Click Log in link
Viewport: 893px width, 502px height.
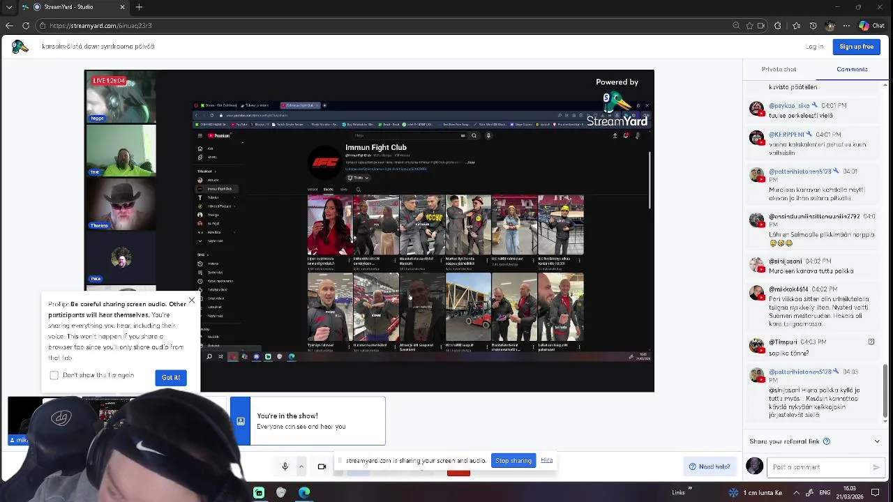[x=814, y=47]
